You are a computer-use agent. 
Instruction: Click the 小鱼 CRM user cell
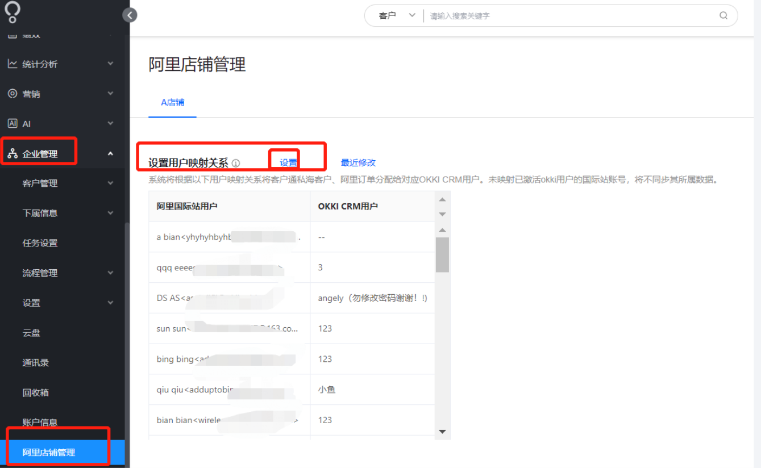[372, 390]
